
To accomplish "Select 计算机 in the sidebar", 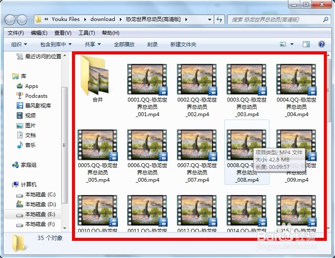I will (24, 184).
